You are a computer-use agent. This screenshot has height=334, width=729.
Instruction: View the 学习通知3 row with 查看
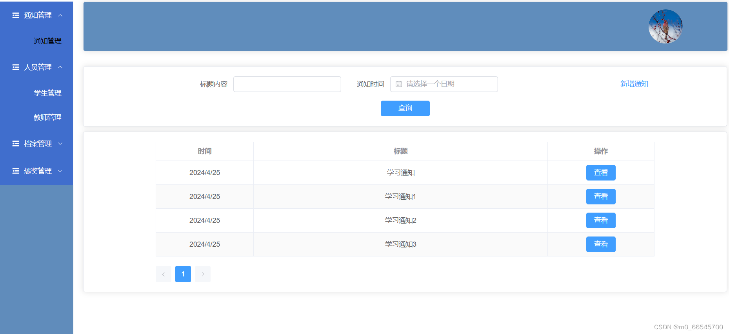point(601,244)
